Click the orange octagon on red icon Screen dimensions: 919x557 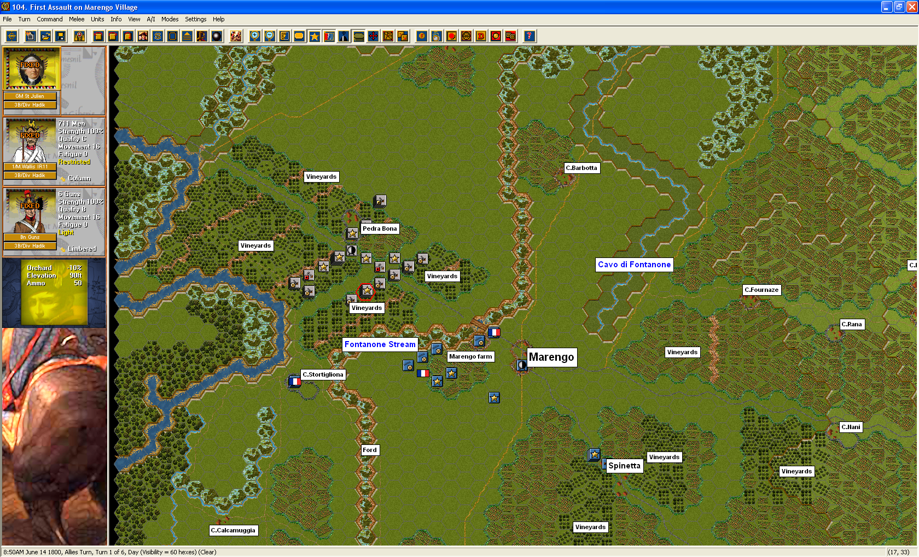(496, 36)
